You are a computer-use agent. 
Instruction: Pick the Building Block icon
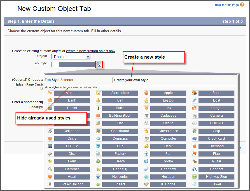98,116
